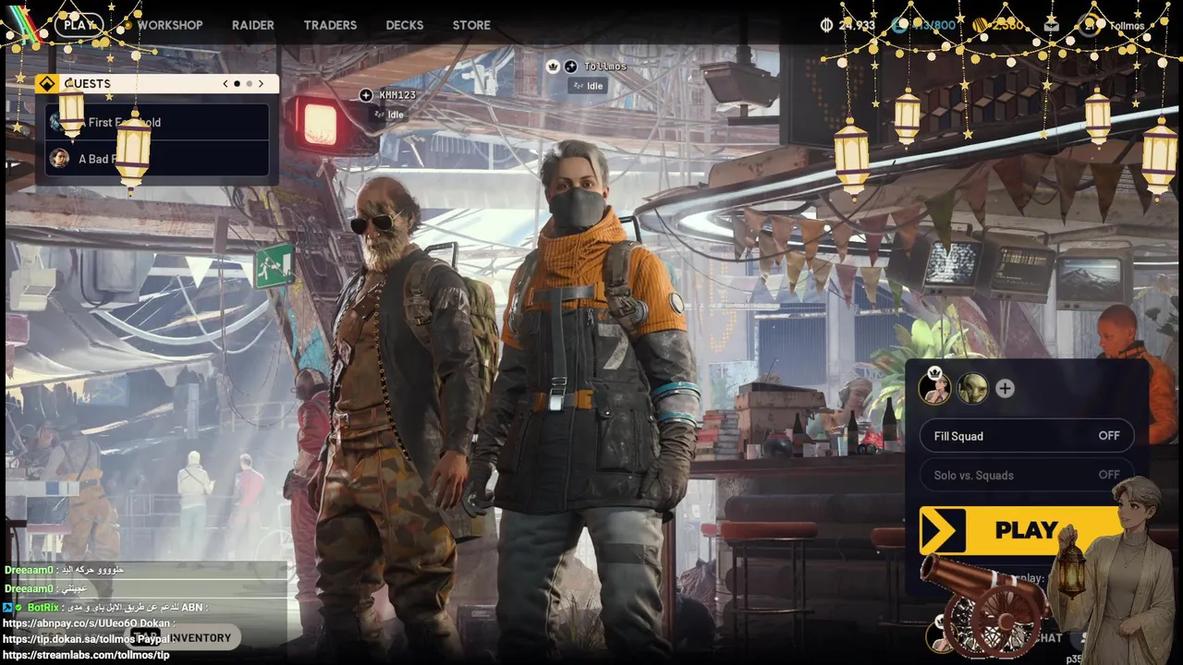Click the yellow striped raider tokens icon

[x=980, y=25]
